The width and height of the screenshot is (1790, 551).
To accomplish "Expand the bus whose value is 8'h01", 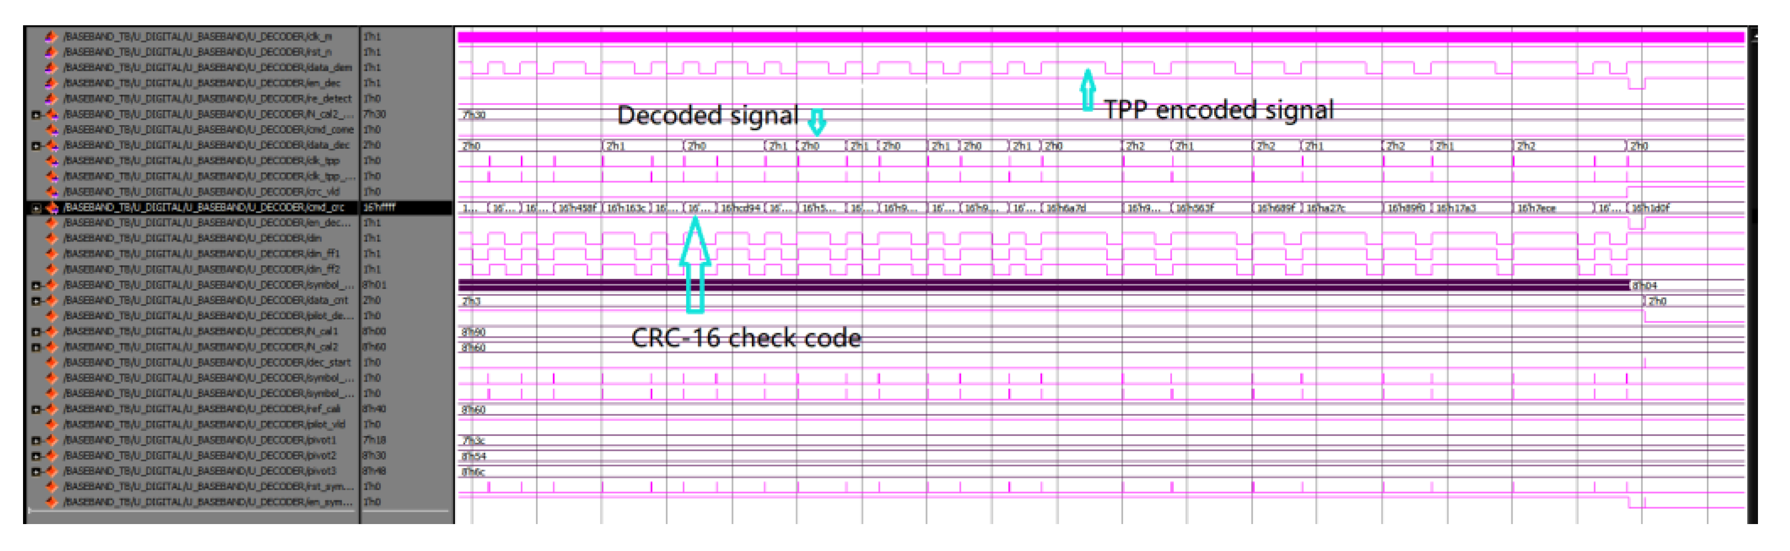I will pos(36,286).
